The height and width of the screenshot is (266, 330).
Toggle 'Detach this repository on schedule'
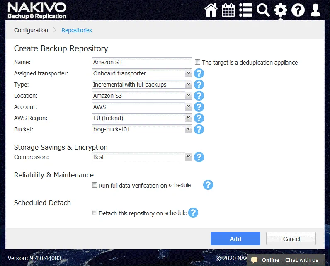coord(95,213)
